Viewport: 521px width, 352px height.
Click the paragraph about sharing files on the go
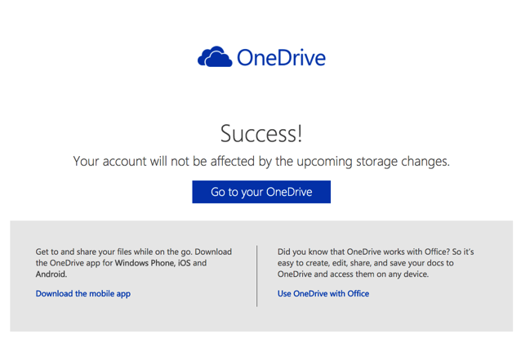click(134, 263)
